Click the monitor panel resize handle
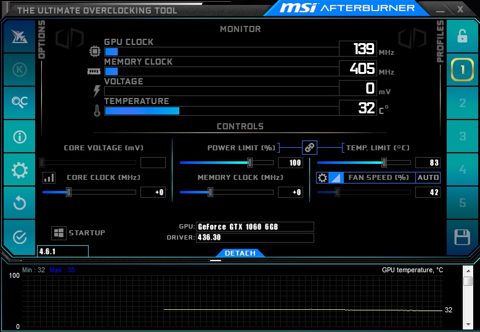 pos(216,261)
